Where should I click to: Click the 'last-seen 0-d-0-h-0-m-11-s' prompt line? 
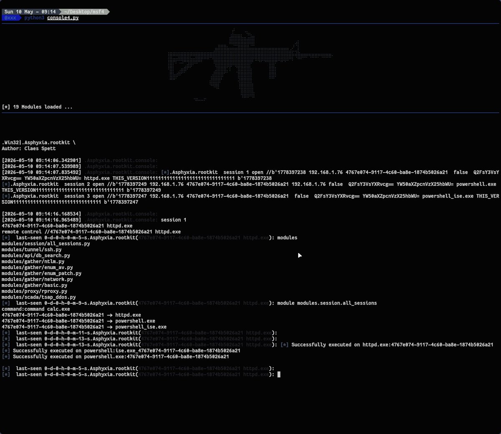[139, 333]
